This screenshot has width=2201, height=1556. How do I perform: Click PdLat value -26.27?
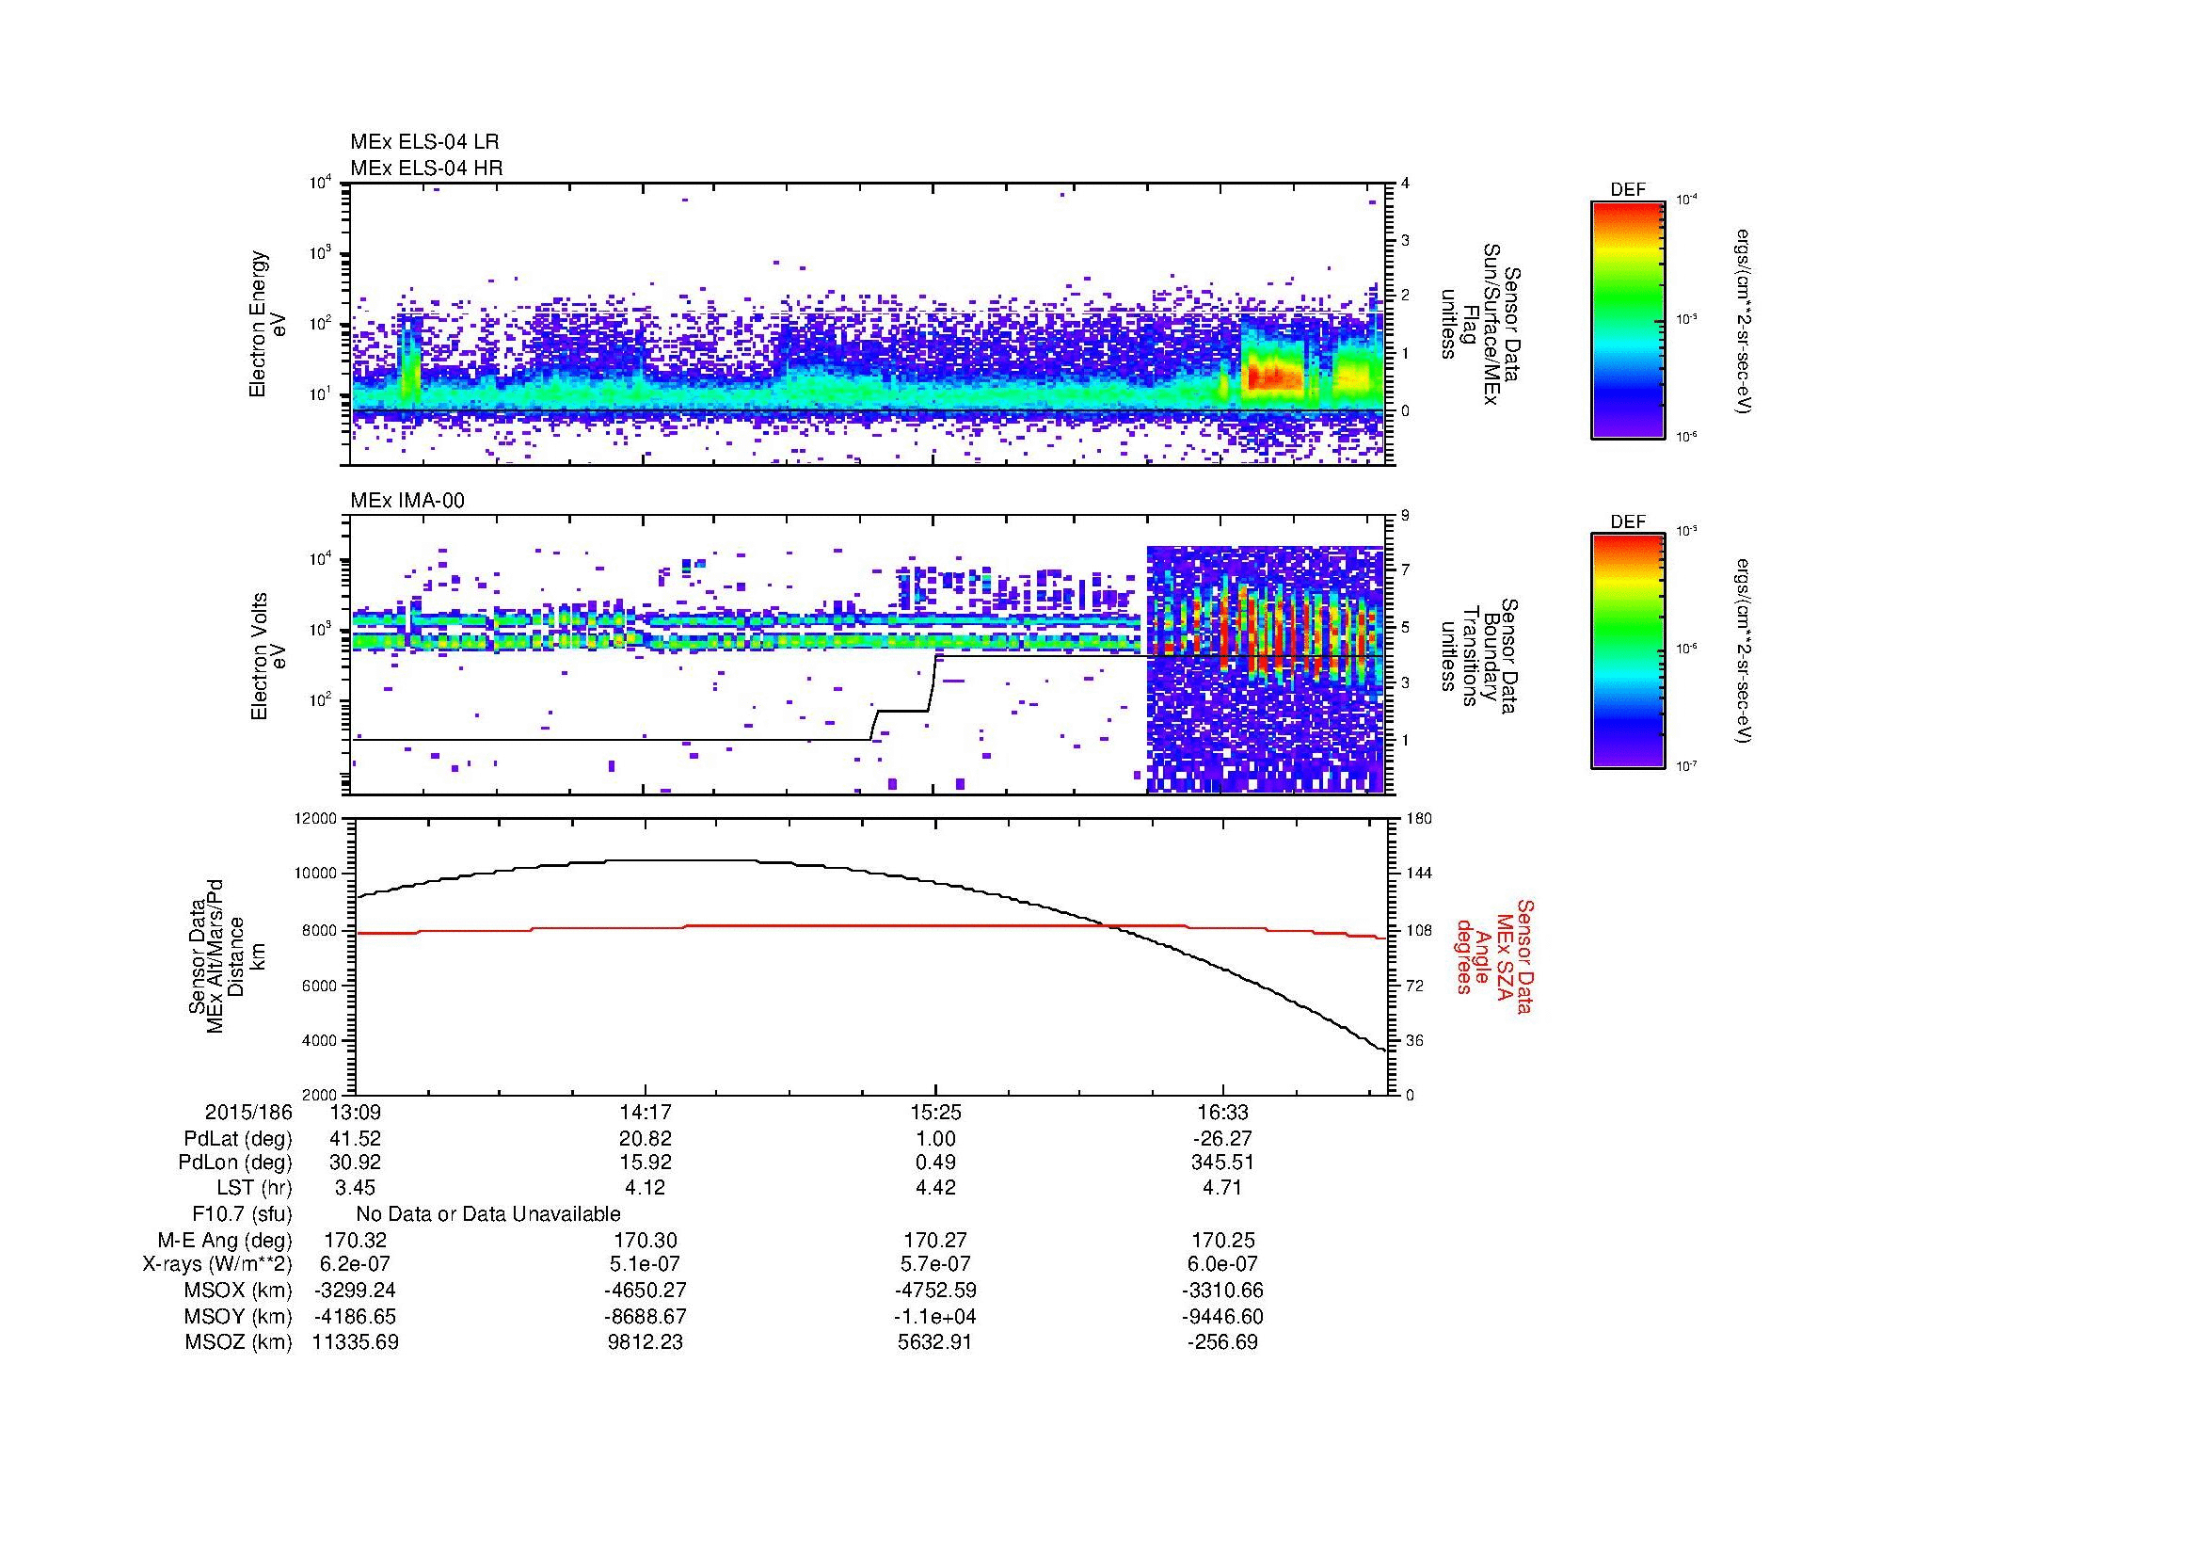click(x=1223, y=1139)
